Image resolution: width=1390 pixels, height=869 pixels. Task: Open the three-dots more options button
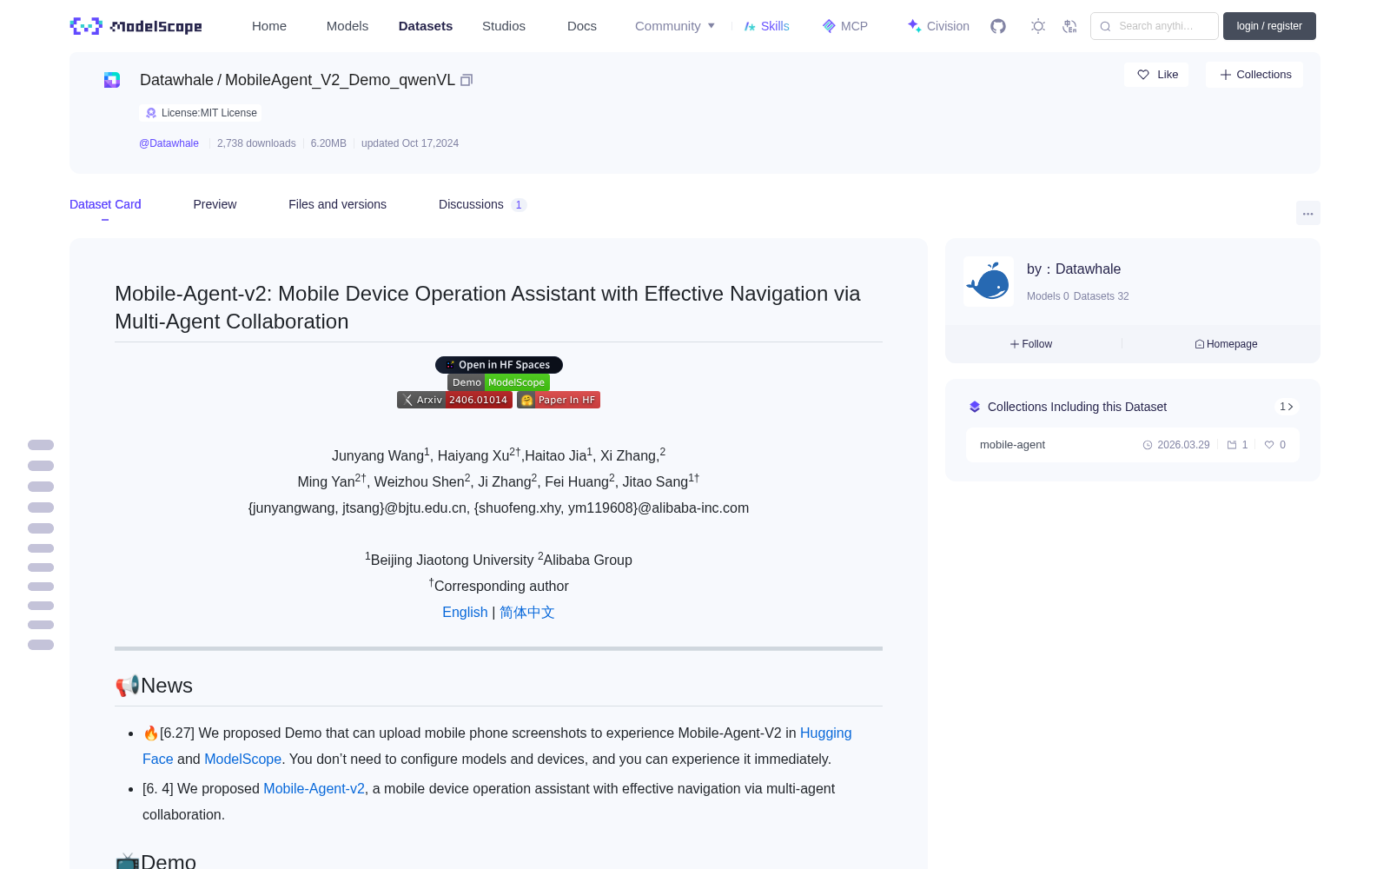click(1307, 213)
